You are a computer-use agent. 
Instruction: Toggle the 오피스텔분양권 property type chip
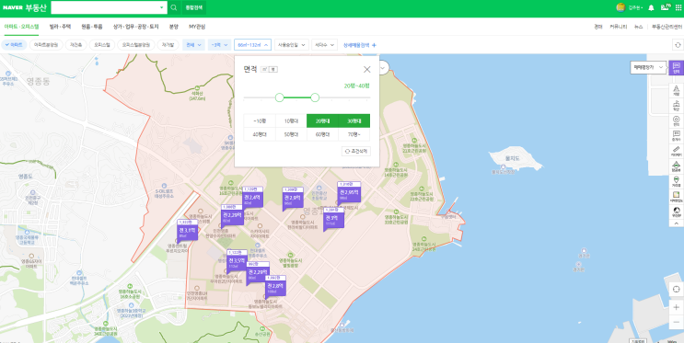click(136, 44)
